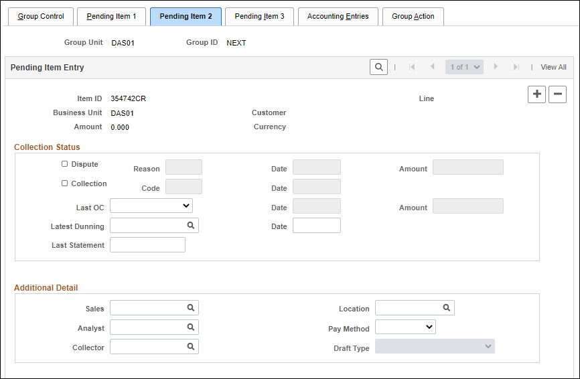The width and height of the screenshot is (580, 379).
Task: Open the '1 of 1' row selector dropdown
Action: 464,67
